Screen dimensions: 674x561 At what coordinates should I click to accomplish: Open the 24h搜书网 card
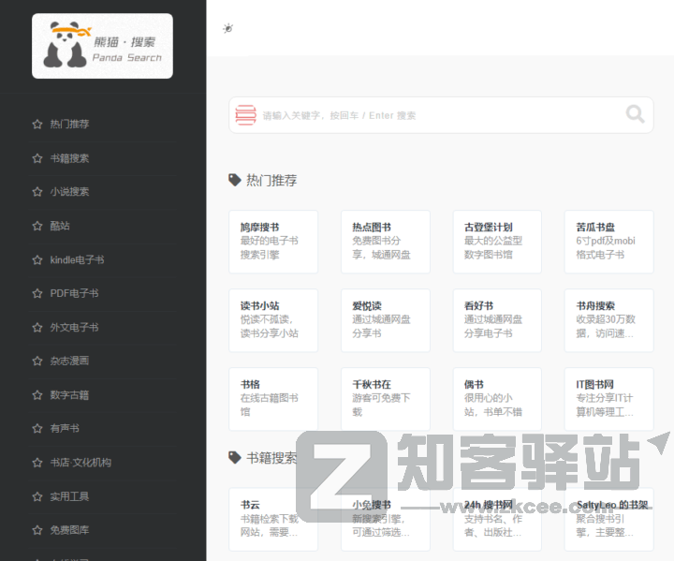[x=497, y=519]
